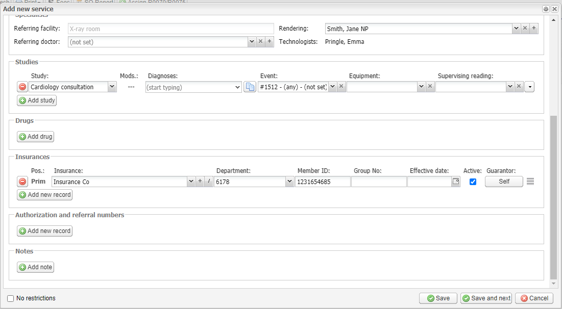Add a new Referring doctor with plus
Image resolution: width=562 pixels, height=309 pixels.
click(x=270, y=41)
